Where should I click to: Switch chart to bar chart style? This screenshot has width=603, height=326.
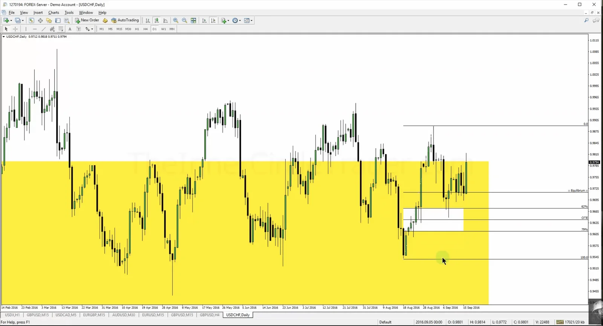tap(148, 20)
